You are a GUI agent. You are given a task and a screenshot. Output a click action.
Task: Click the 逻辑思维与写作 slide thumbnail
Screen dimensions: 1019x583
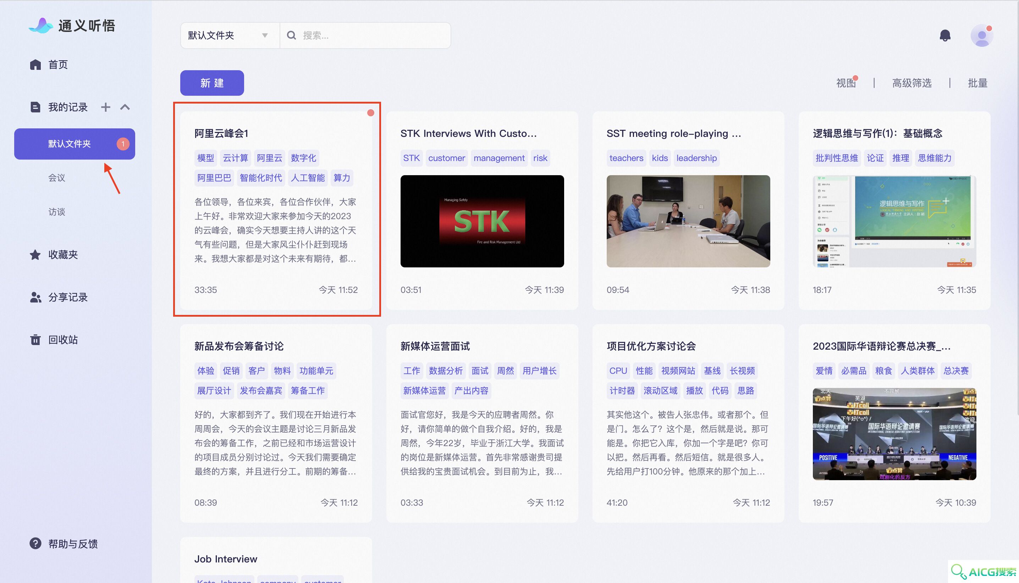pos(894,221)
